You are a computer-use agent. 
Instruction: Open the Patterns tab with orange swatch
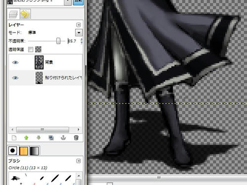[x=24, y=151]
